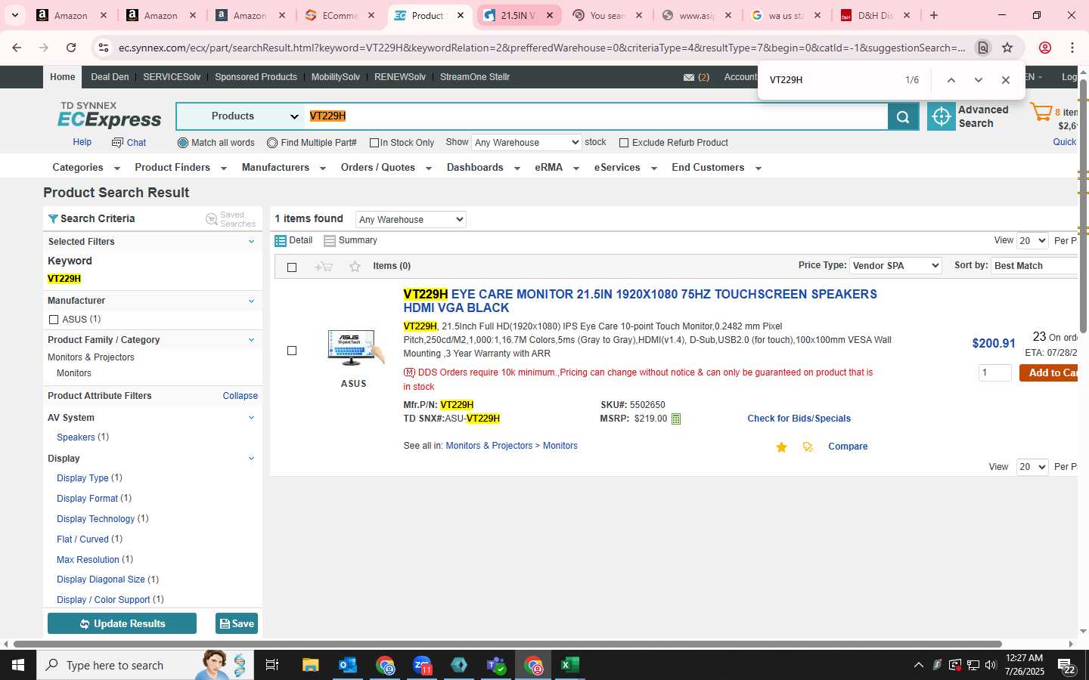Reload the page in the browser
The height and width of the screenshot is (680, 1089).
71,48
